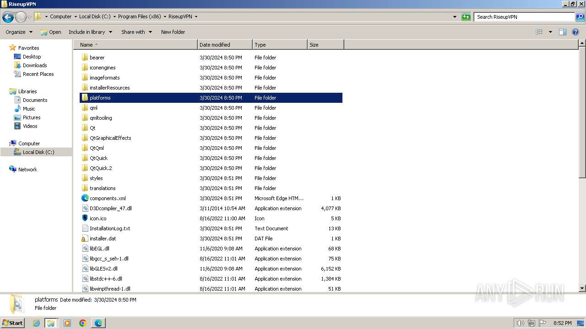Viewport: 586px width, 329px height.
Task: Open the address bar history dropdown
Action: point(455,17)
